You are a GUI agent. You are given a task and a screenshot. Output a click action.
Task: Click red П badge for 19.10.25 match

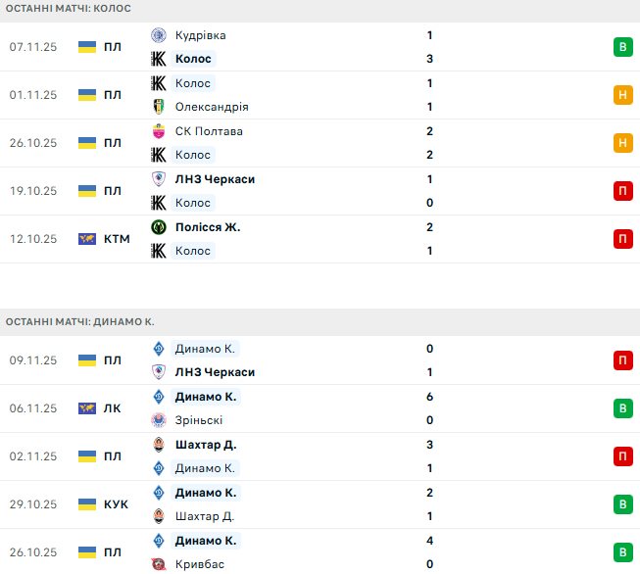tap(621, 191)
